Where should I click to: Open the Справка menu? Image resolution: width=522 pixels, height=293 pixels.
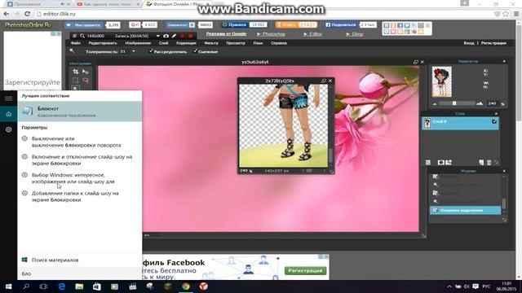(x=279, y=43)
